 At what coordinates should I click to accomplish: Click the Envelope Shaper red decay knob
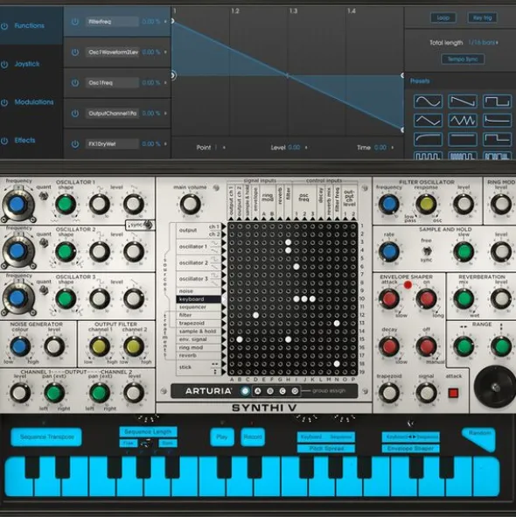(389, 346)
